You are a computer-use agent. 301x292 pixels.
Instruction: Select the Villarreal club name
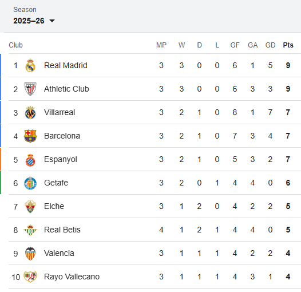tap(60, 112)
